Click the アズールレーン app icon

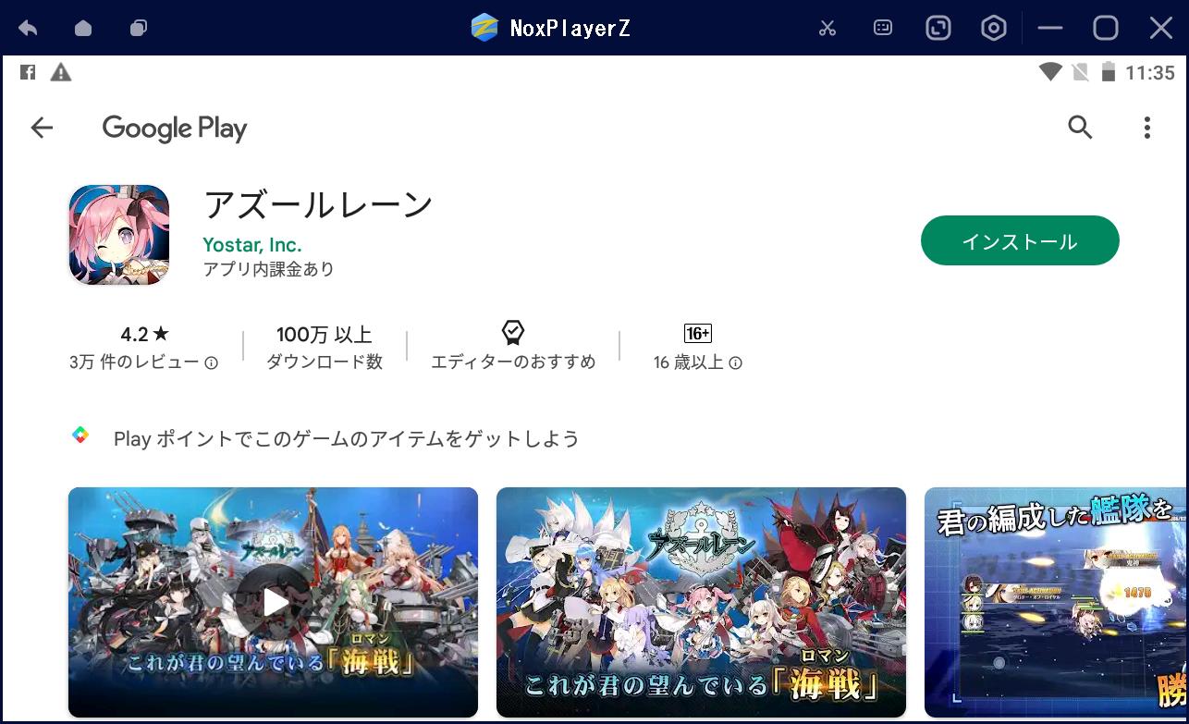click(x=118, y=234)
